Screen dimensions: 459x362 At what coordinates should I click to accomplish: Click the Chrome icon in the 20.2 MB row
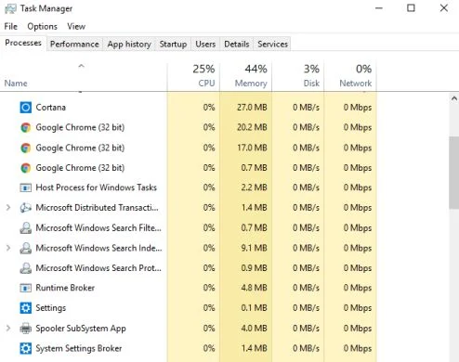pyautogui.click(x=25, y=127)
